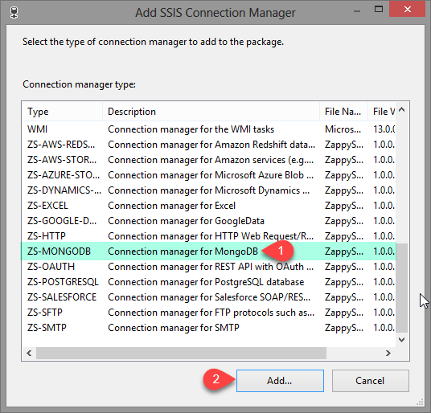
Task: Click 'Connection manager for MongoDB' description
Action: [183, 251]
